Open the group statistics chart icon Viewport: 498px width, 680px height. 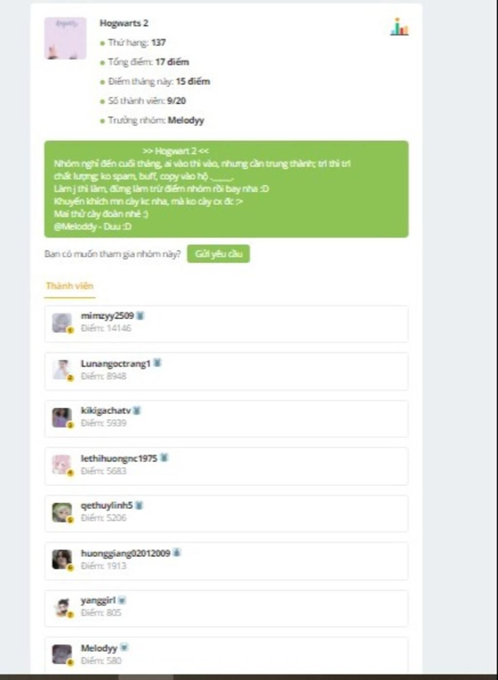399,27
